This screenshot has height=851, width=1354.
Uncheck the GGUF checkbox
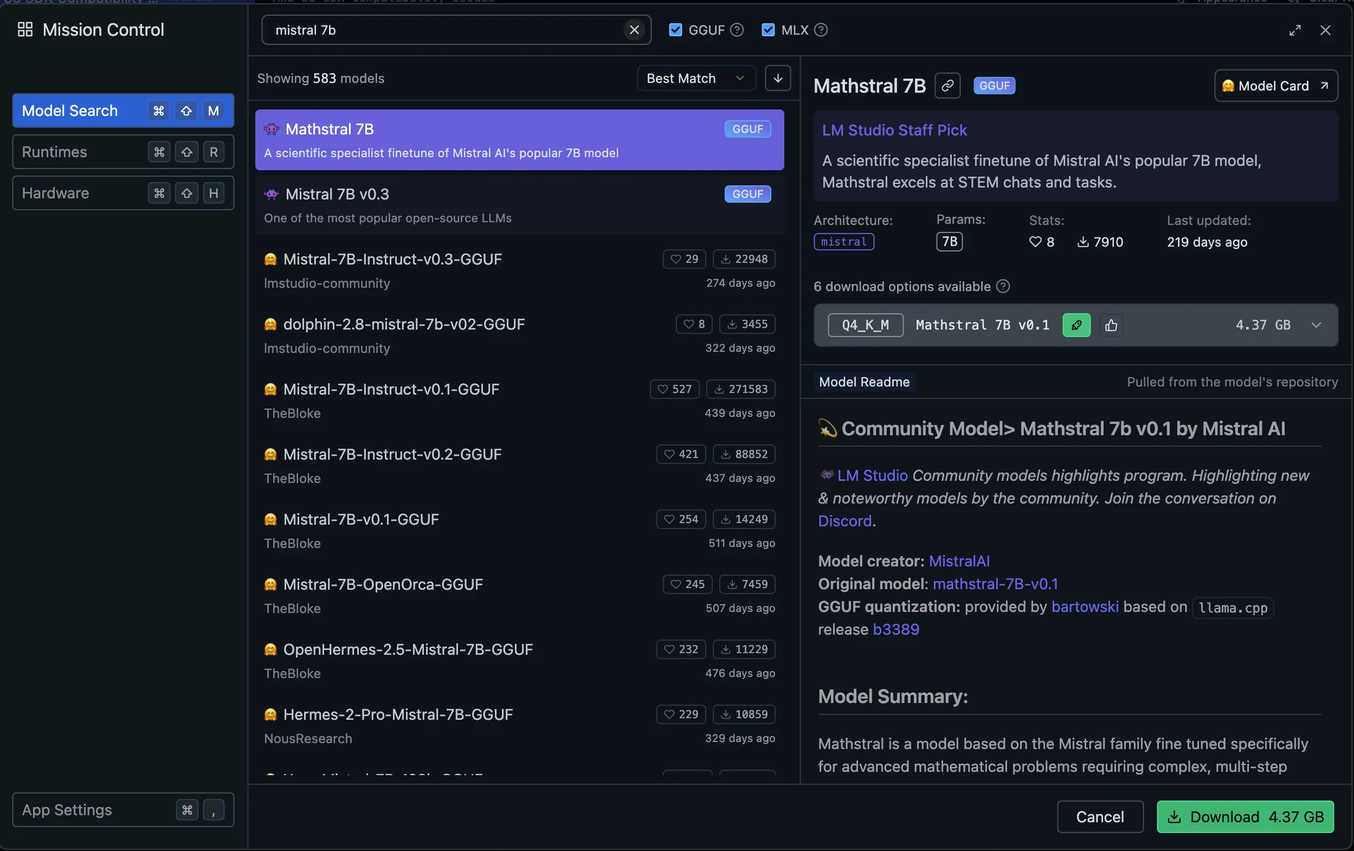pyautogui.click(x=675, y=30)
